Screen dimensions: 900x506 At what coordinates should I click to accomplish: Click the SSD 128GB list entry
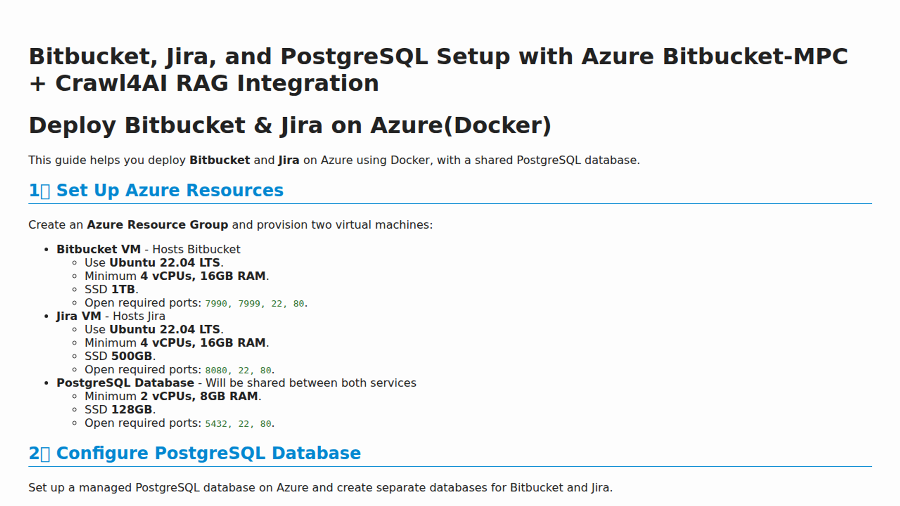pyautogui.click(x=120, y=409)
